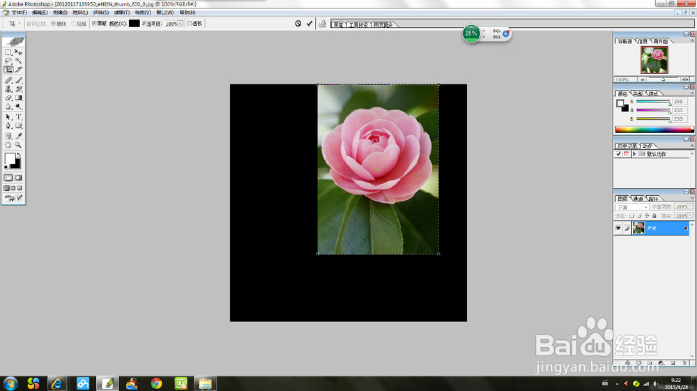Select the History Brush tool

click(x=19, y=89)
